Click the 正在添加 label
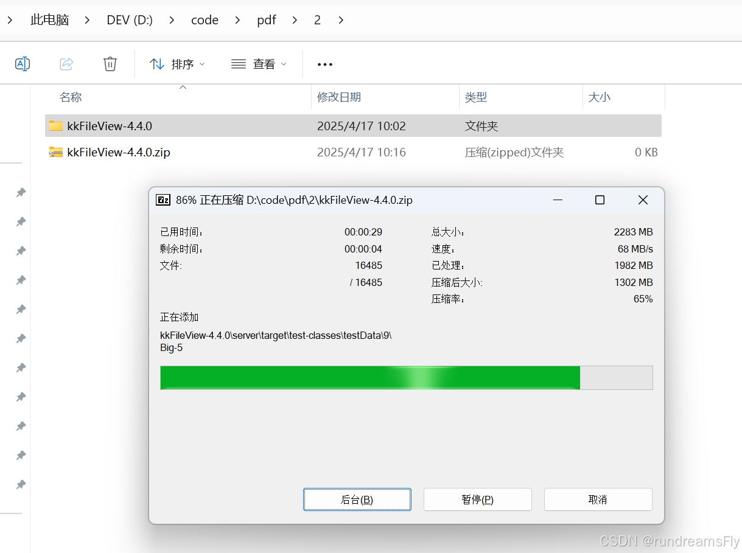 180,318
